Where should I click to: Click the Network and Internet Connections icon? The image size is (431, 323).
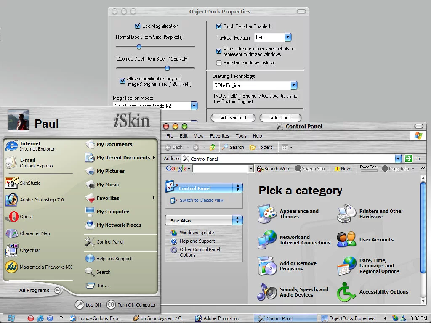(x=267, y=240)
